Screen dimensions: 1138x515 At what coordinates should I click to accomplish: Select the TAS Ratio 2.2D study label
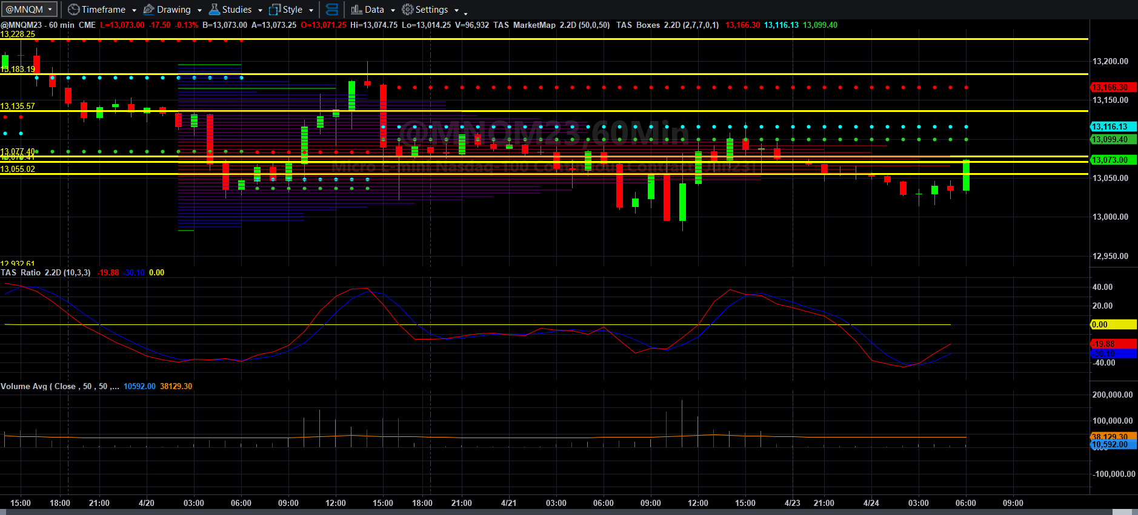pyautogui.click(x=45, y=272)
